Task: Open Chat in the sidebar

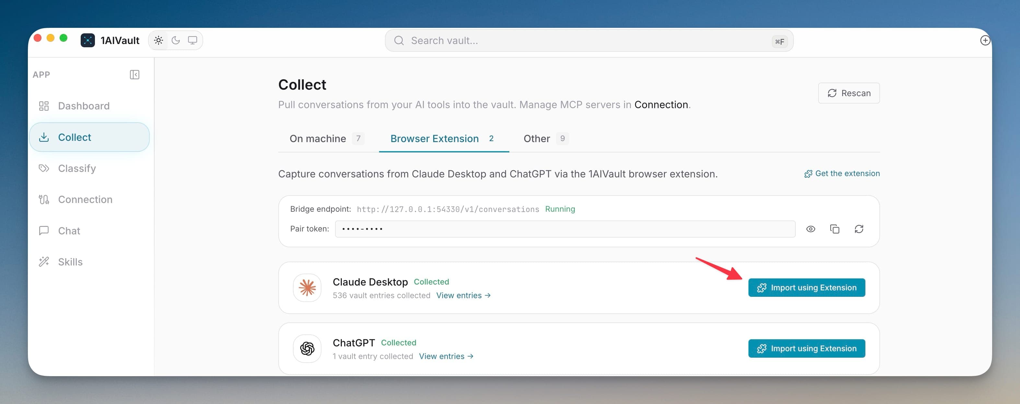Action: (x=89, y=231)
